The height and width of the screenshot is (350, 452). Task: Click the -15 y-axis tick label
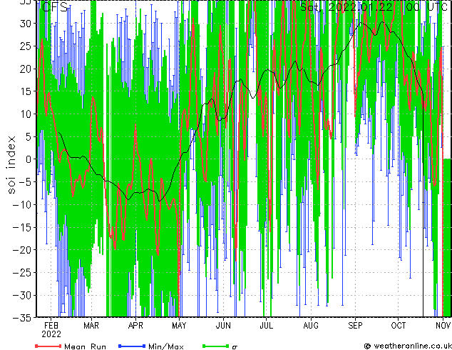[22, 227]
